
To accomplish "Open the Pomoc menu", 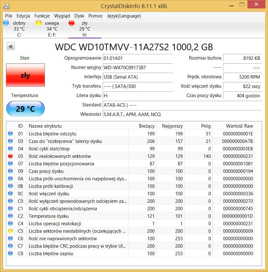I will 96,16.
